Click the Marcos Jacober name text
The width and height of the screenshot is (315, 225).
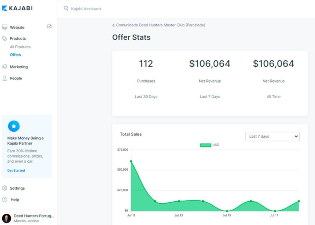(x=27, y=221)
